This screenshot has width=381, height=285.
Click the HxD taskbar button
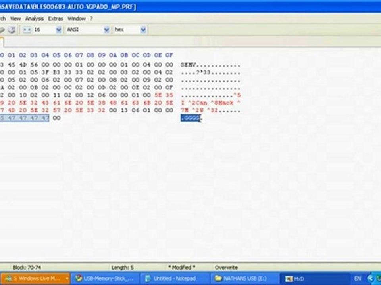pos(315,278)
